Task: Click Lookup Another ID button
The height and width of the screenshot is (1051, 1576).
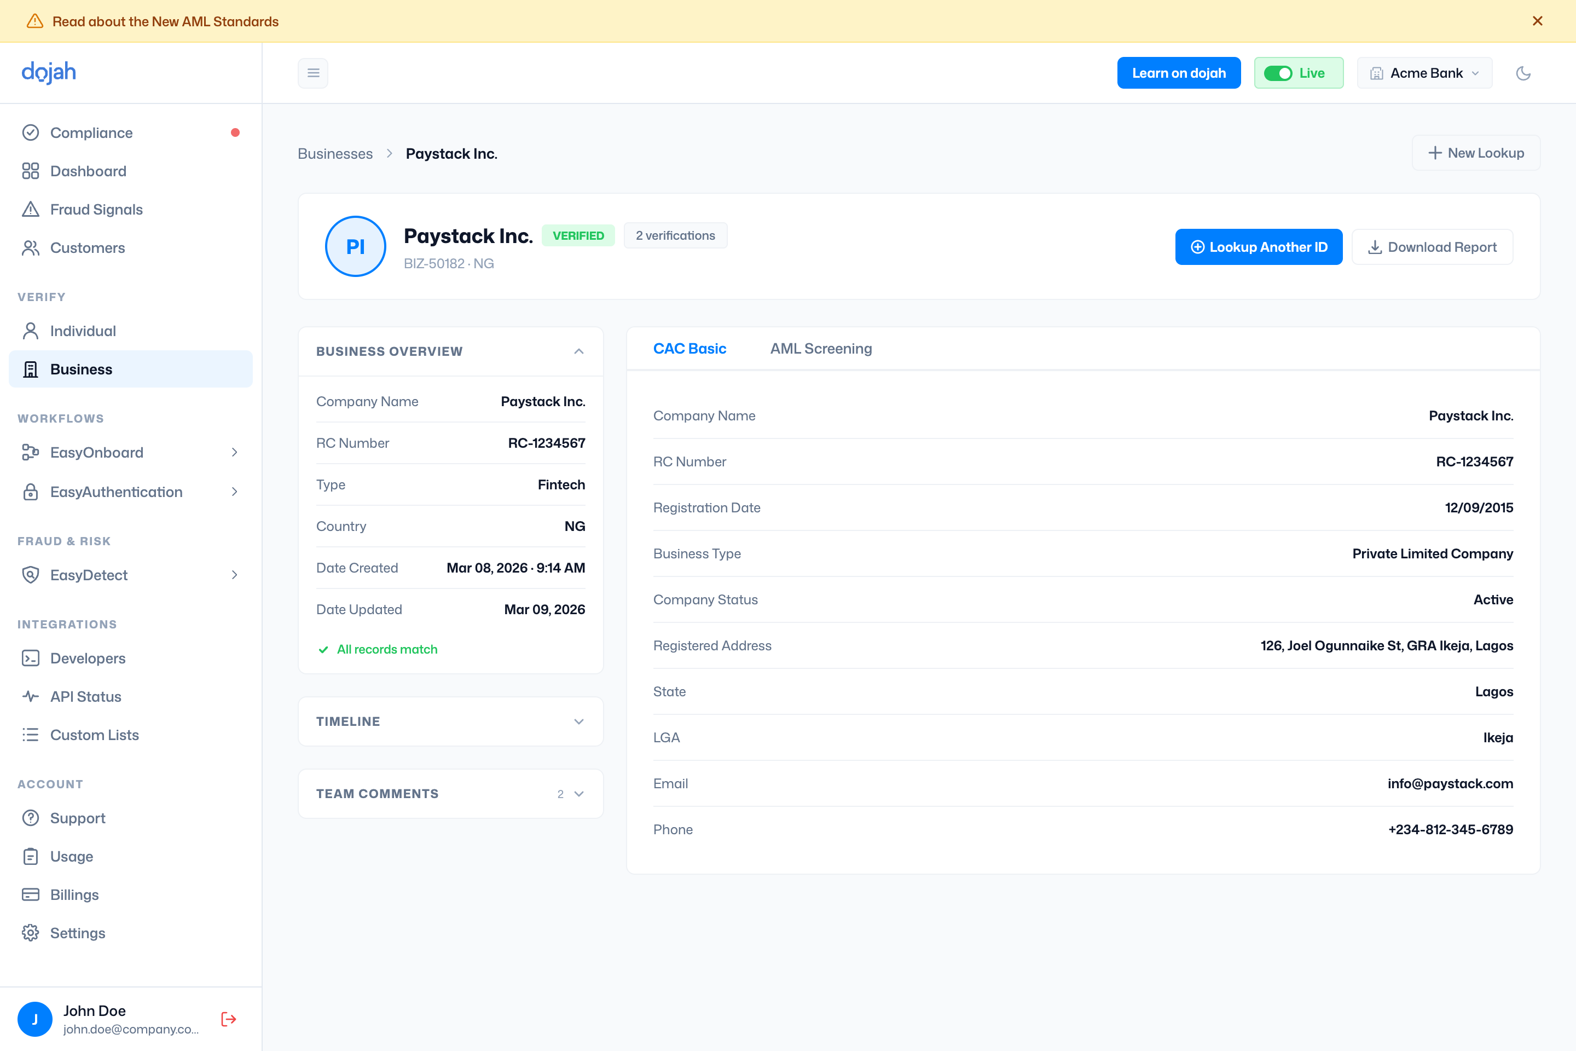Action: (1259, 247)
